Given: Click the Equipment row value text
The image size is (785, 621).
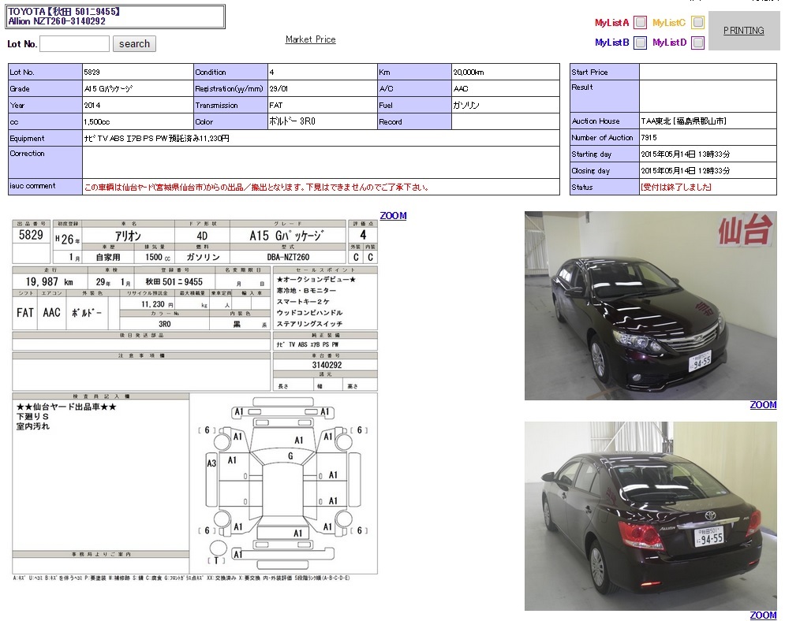Looking at the screenshot, I should click(156, 138).
